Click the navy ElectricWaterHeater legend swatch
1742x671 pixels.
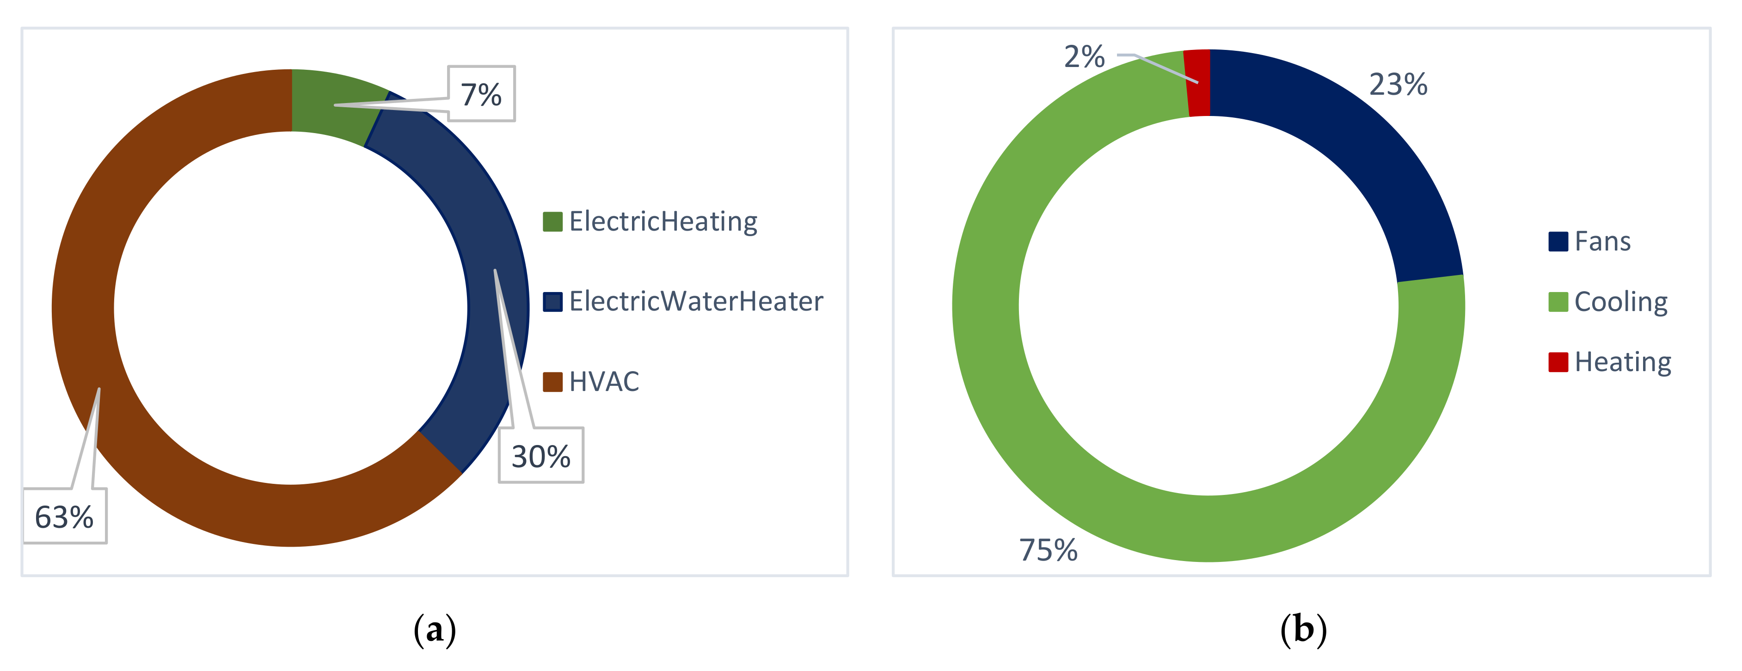tap(552, 302)
